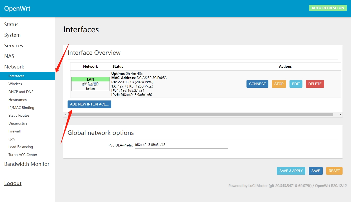Click the IPv4 192.168.2.1/24 value
351x202 pixels.
[132, 90]
